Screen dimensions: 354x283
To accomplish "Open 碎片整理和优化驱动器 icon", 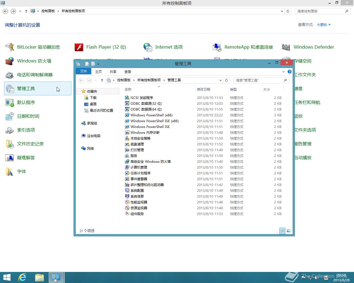I will (127, 185).
